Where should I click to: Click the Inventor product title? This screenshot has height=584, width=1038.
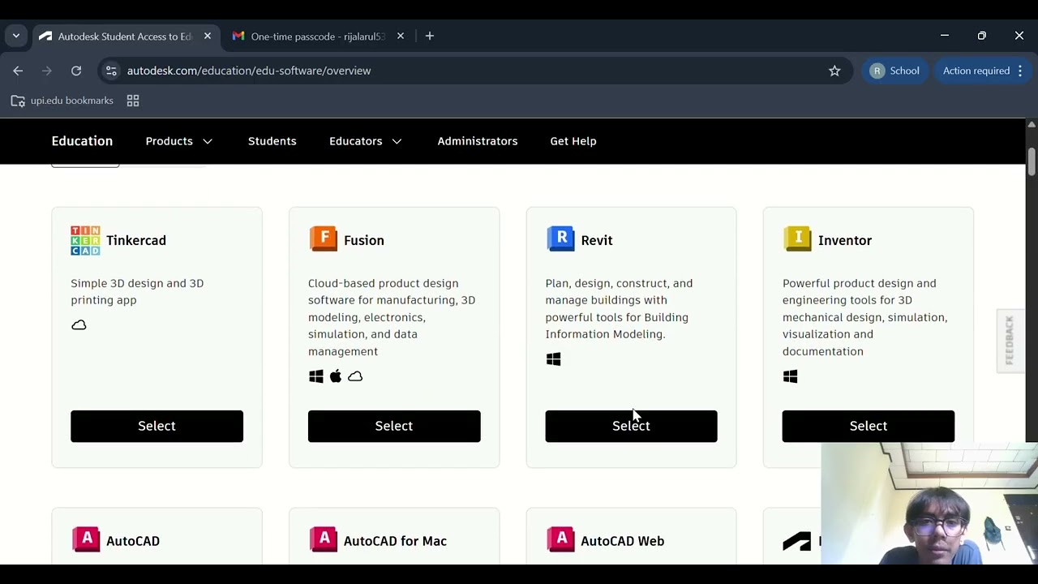845,240
